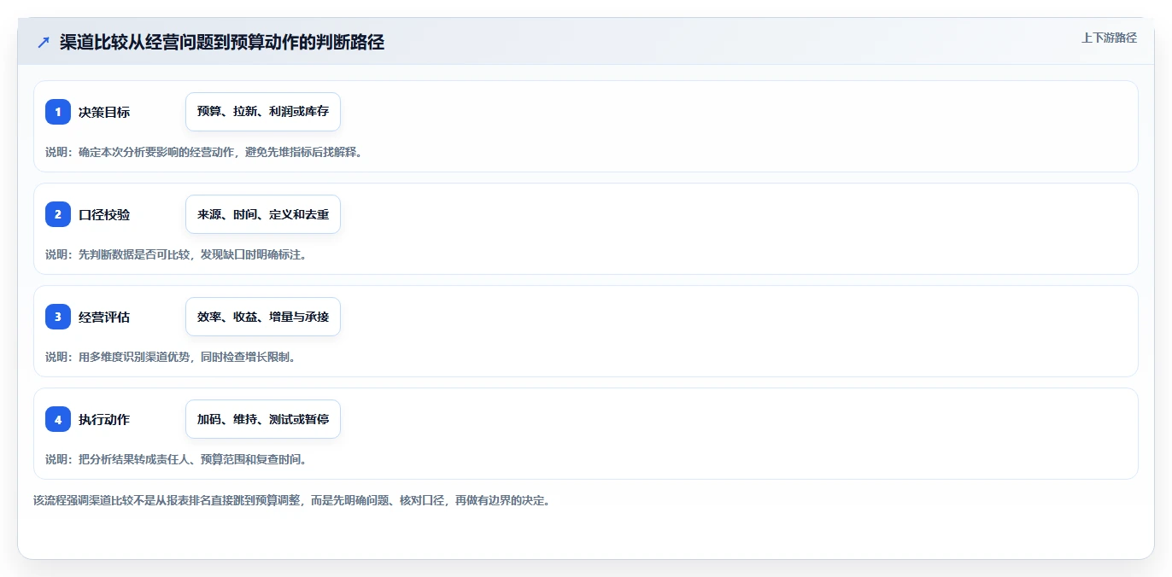Click the 来源、时间、定义和去重 chip
The height and width of the screenshot is (577, 1172).
coord(263,214)
